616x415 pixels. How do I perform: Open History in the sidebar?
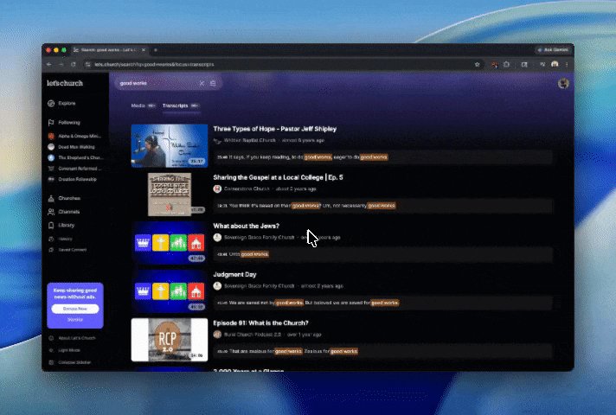coord(61,239)
